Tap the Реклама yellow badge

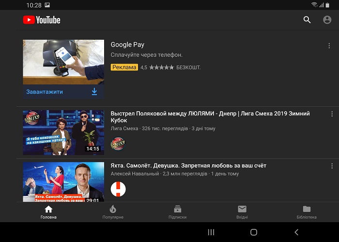(124, 67)
